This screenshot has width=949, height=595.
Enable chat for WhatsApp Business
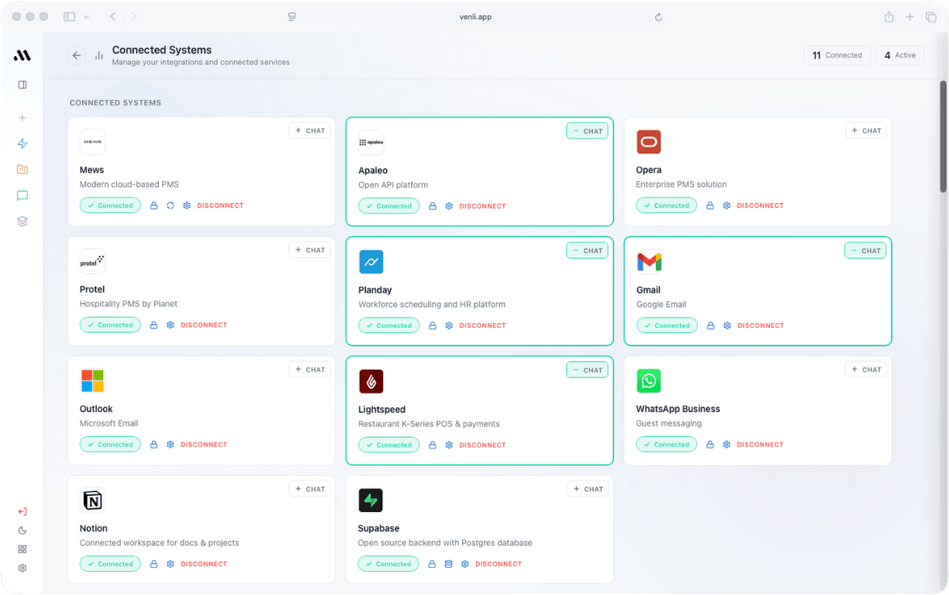click(x=866, y=370)
